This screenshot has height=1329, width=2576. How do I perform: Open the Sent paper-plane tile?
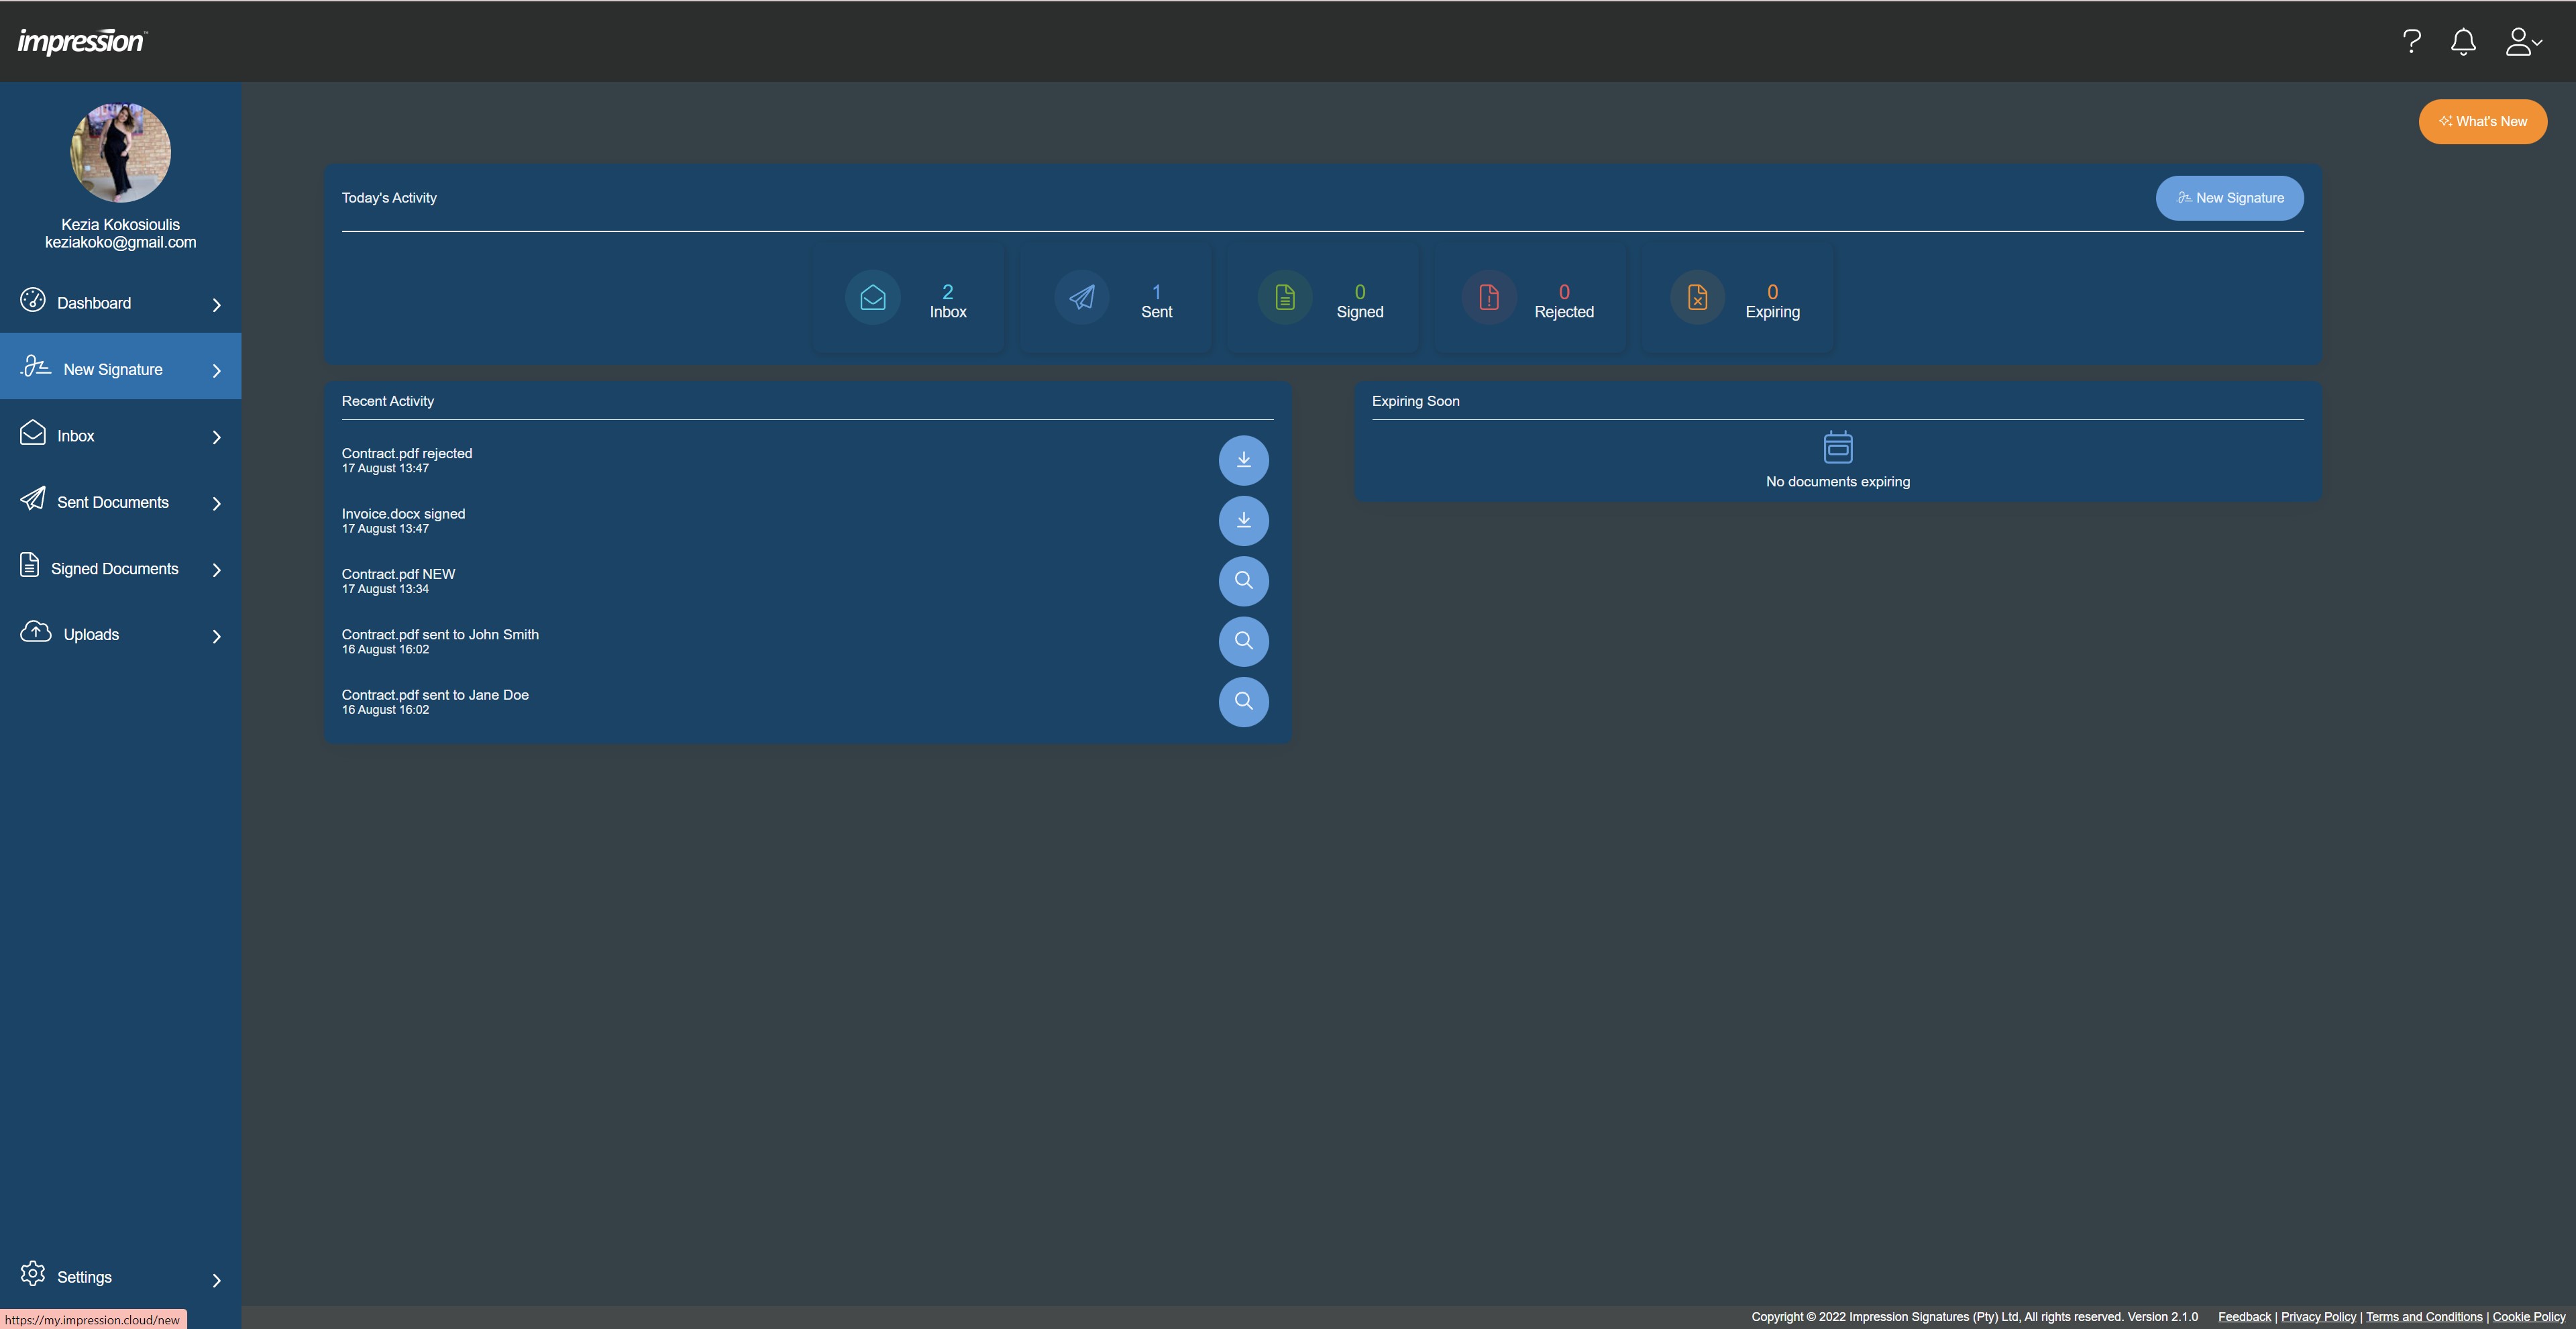[x=1115, y=299]
